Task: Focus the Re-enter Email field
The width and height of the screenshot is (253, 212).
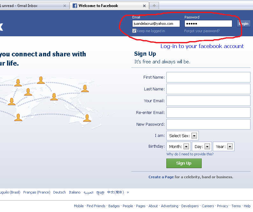Action: [208, 113]
